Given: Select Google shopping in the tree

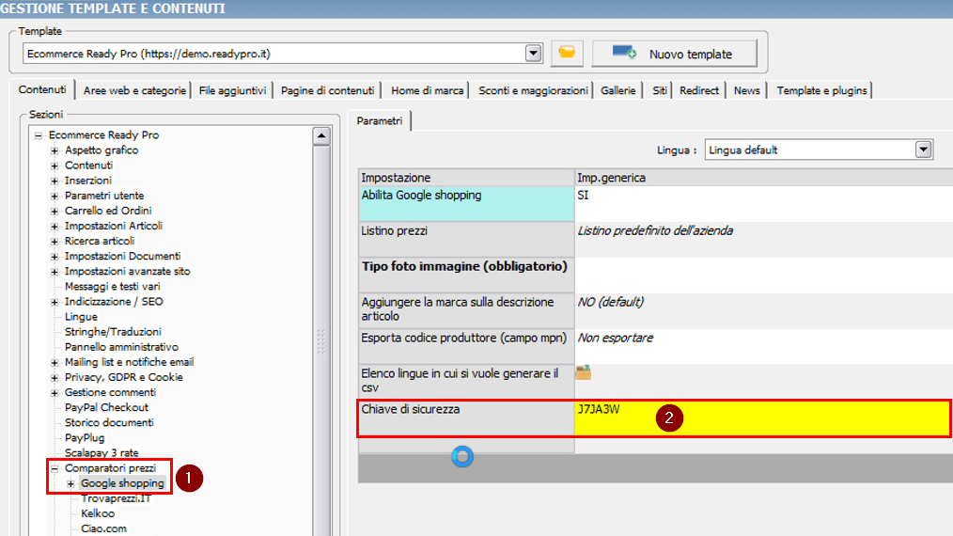Looking at the screenshot, I should tap(122, 483).
